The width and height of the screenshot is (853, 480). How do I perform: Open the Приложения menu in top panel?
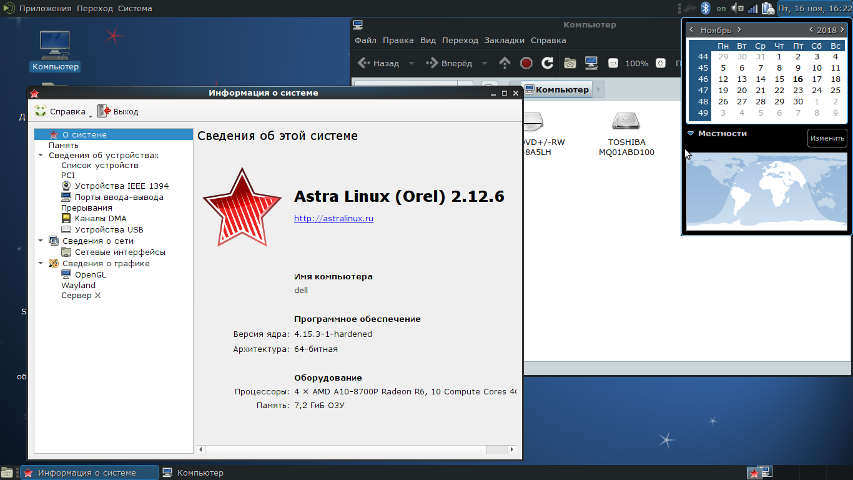pos(46,8)
